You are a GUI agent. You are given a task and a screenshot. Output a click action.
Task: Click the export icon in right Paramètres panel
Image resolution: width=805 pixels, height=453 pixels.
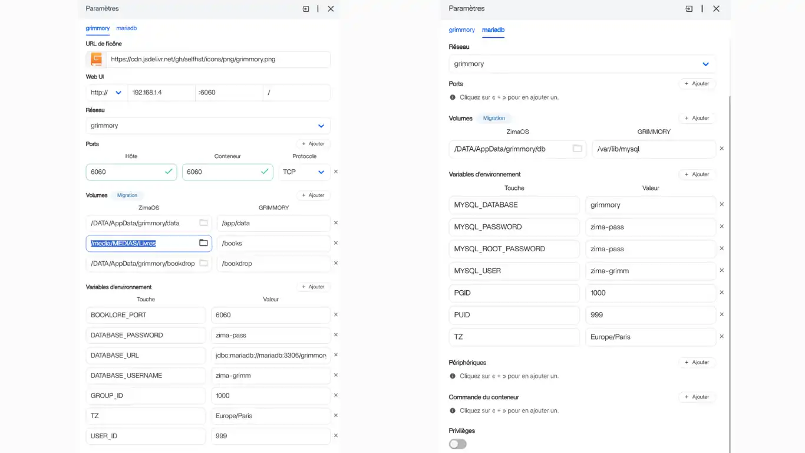click(689, 9)
